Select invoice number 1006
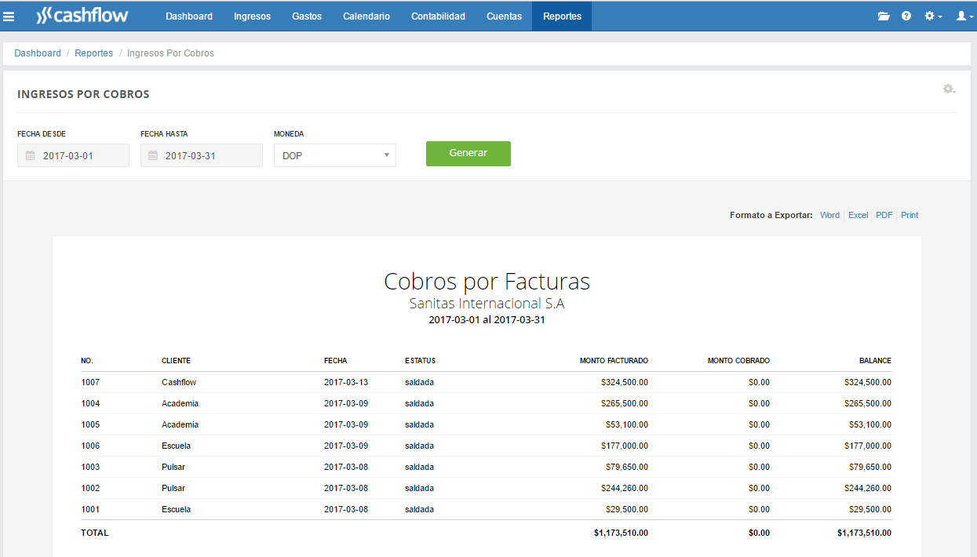This screenshot has width=977, height=557. click(90, 446)
